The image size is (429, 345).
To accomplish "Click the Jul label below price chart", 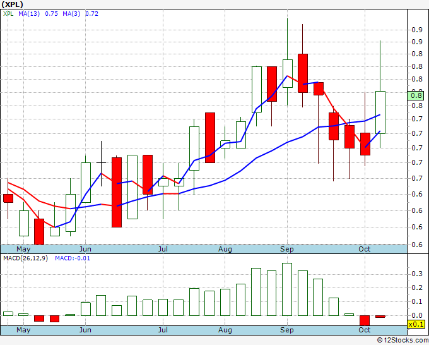I will 163,250.
